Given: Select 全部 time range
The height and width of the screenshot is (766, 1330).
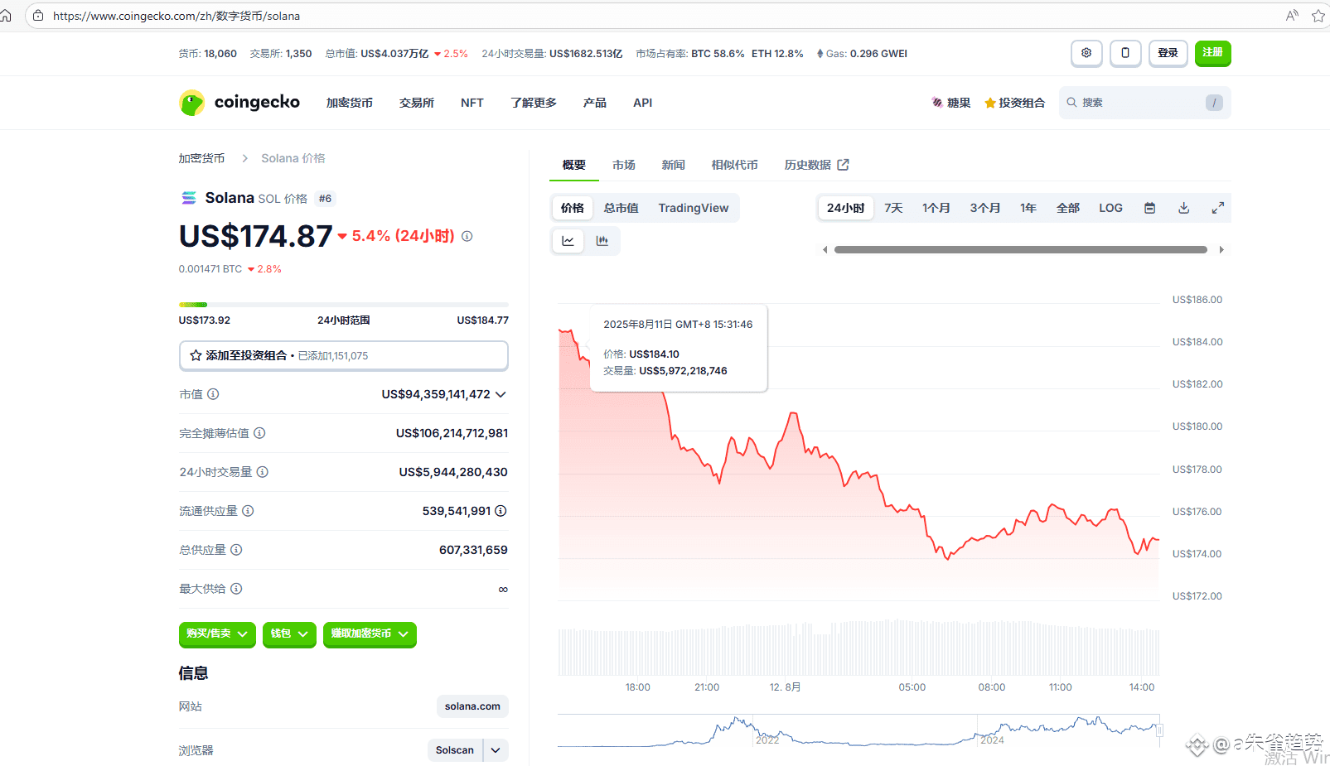Looking at the screenshot, I should pyautogui.click(x=1068, y=208).
